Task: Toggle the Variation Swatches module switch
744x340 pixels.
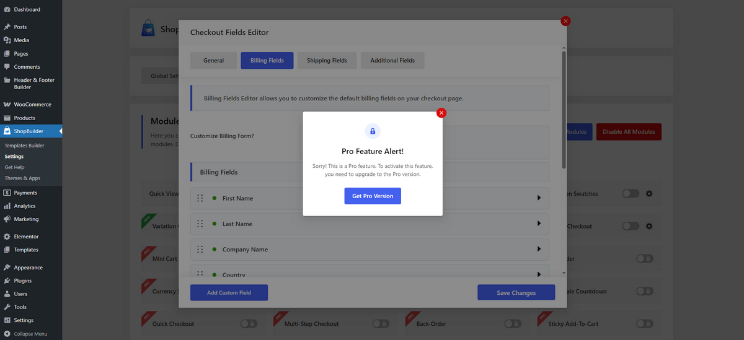Action: click(x=631, y=194)
